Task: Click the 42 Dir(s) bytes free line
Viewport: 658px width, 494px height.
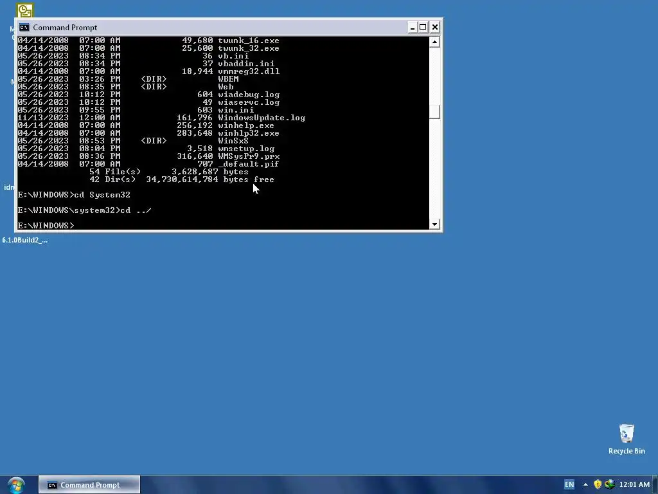Action: click(x=182, y=179)
